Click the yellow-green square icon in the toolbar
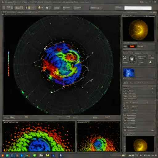Screen dimensions: 158x158 29,8
